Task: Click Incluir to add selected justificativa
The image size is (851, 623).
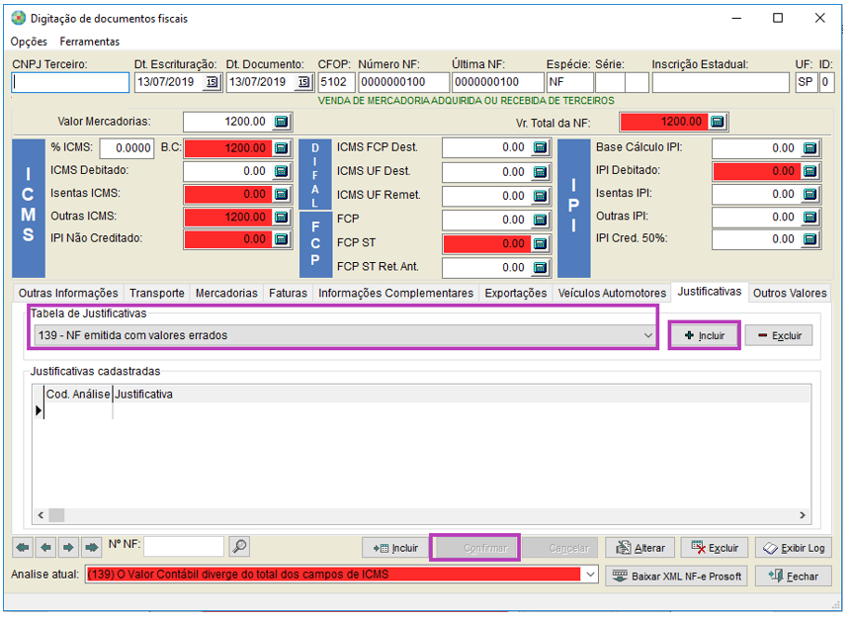Action: point(705,335)
